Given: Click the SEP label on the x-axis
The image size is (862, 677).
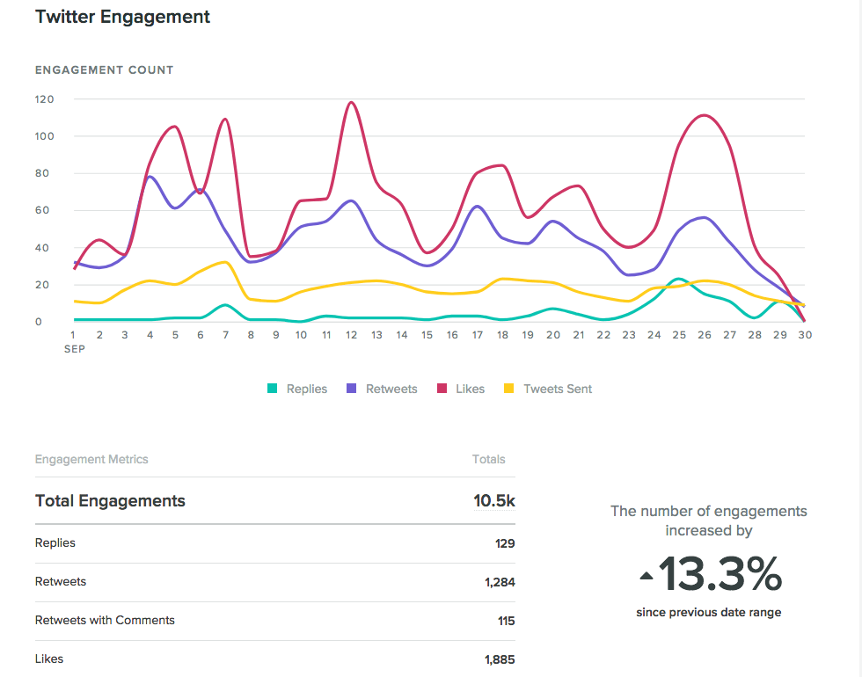Looking at the screenshot, I should (x=75, y=348).
